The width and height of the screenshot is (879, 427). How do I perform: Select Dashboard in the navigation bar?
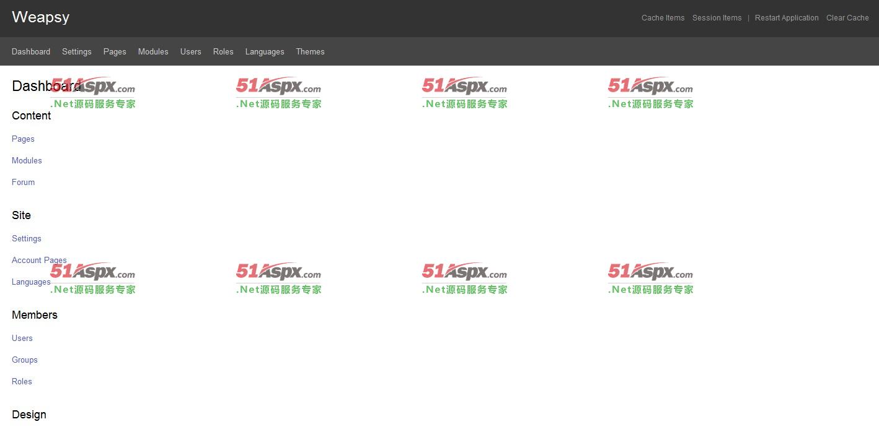pyautogui.click(x=31, y=51)
